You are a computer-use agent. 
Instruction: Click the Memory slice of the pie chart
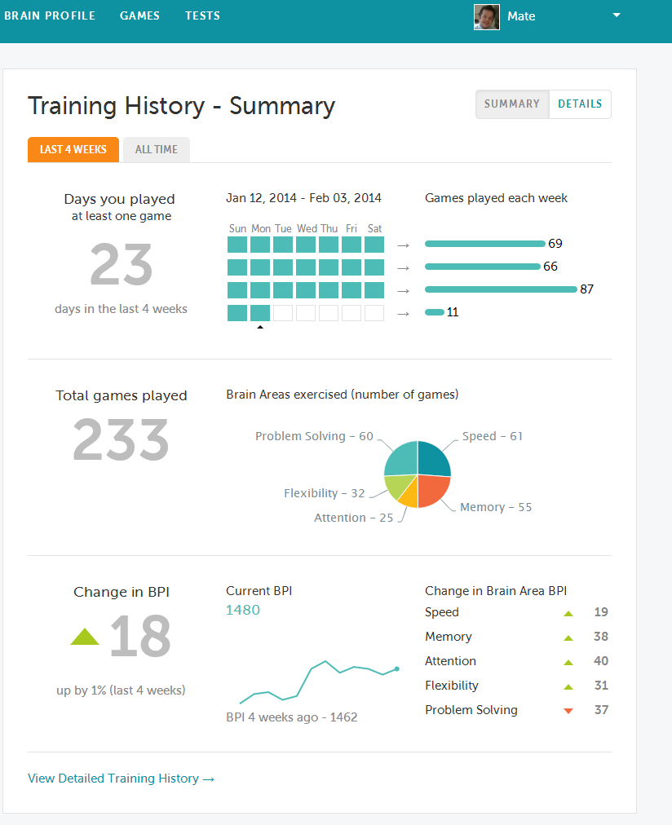(x=432, y=491)
